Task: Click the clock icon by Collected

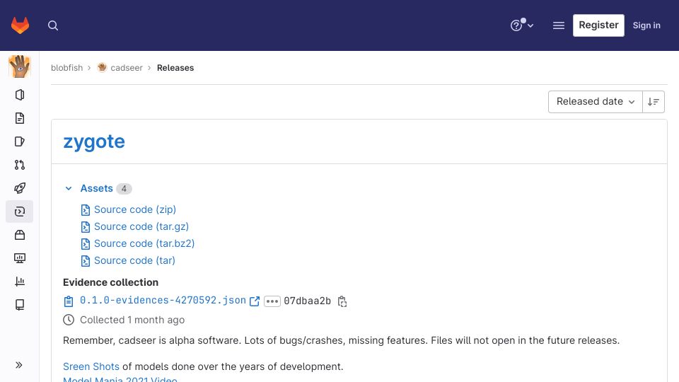Action: (69, 320)
